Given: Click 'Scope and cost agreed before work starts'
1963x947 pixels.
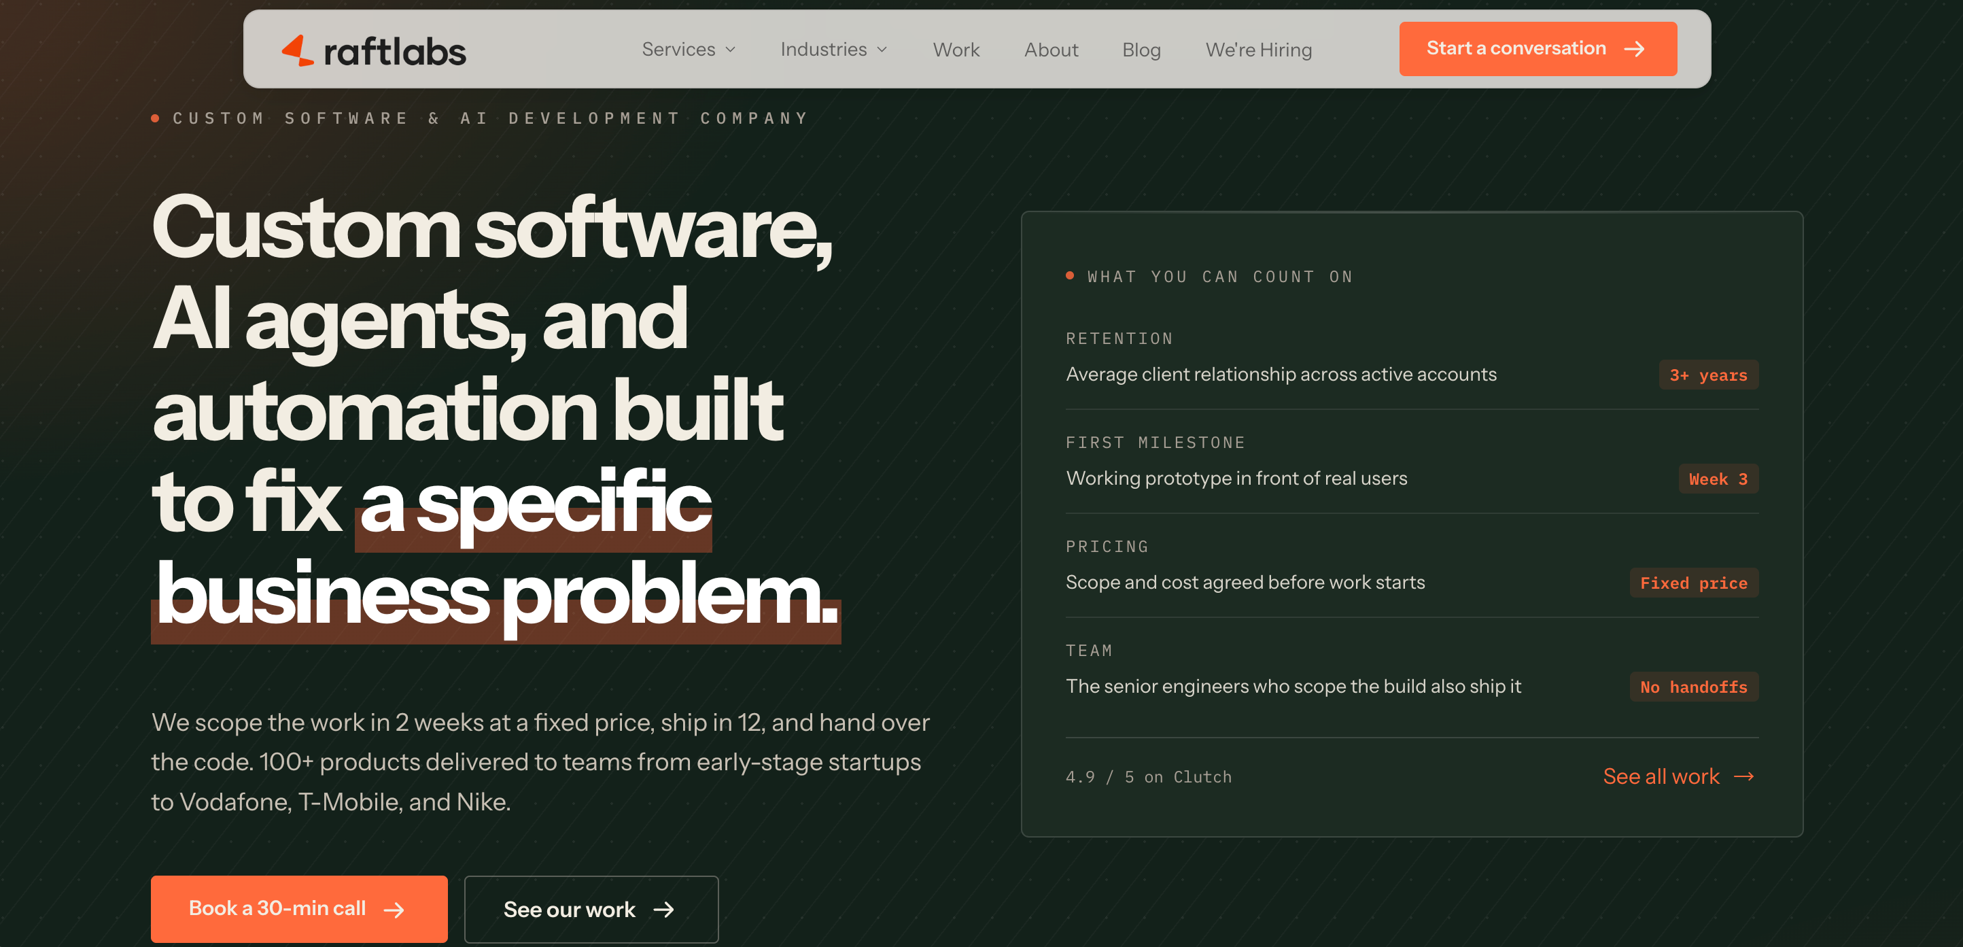Looking at the screenshot, I should [x=1245, y=582].
